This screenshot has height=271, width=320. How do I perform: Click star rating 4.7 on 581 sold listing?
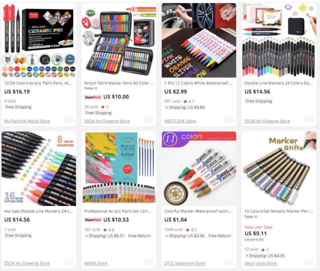tap(189, 101)
